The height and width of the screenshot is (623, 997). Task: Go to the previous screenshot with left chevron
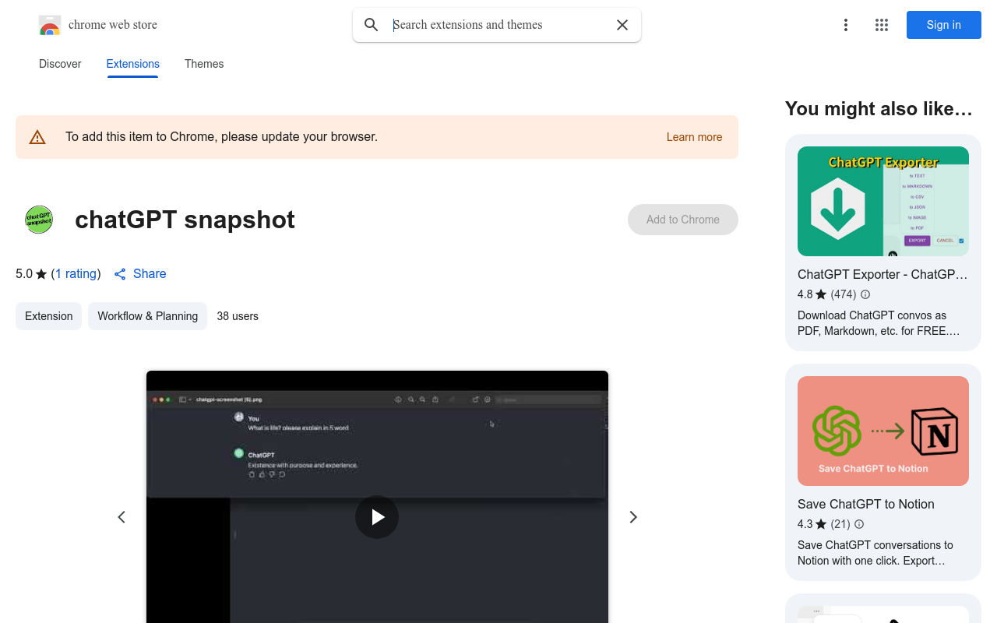pos(122,517)
